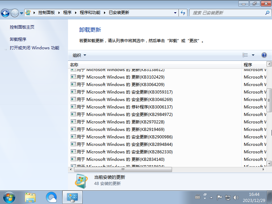Image resolution: width=272 pixels, height=204 pixels.
Task: Open Windows Explorer from the taskbar
Action: 31,197
